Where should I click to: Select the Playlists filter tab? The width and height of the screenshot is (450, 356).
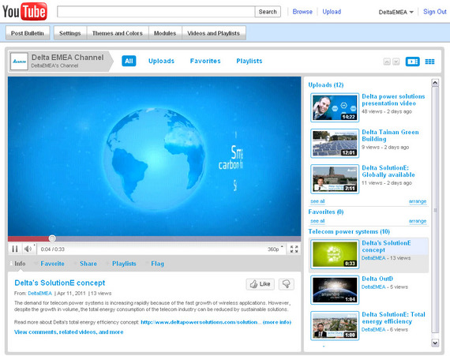click(x=249, y=61)
